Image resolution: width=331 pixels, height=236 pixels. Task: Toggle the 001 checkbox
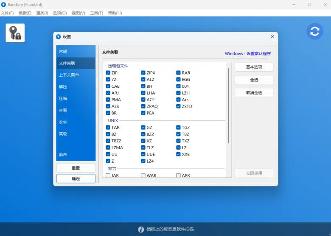click(178, 86)
